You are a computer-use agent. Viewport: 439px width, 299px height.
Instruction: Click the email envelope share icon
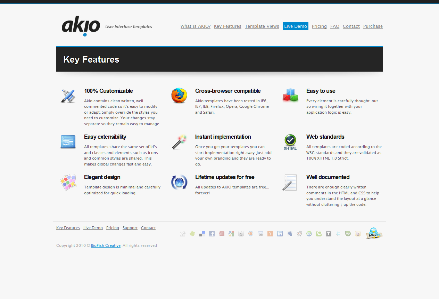[260, 234]
